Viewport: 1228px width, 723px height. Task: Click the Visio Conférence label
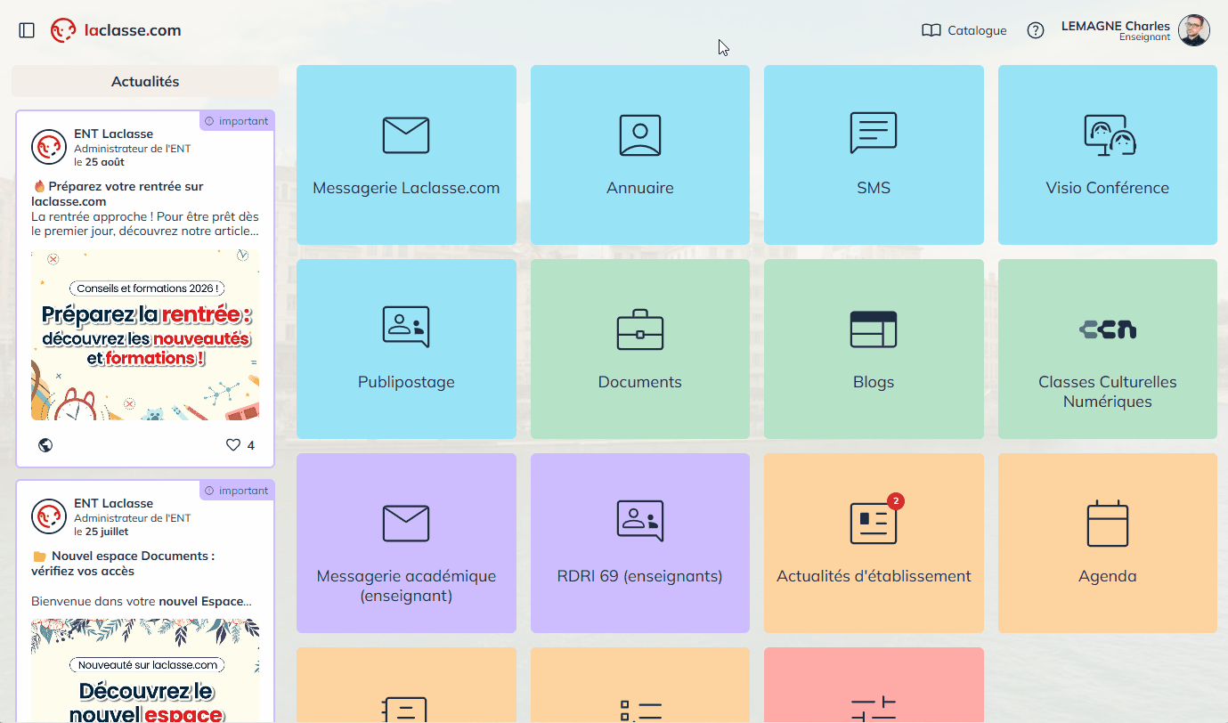[x=1108, y=188]
